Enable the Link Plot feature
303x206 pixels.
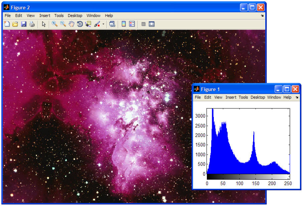pyautogui.click(x=113, y=24)
